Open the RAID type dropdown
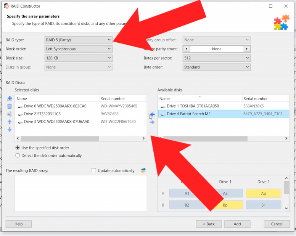The height and width of the screenshot is (236, 296). (x=78, y=40)
